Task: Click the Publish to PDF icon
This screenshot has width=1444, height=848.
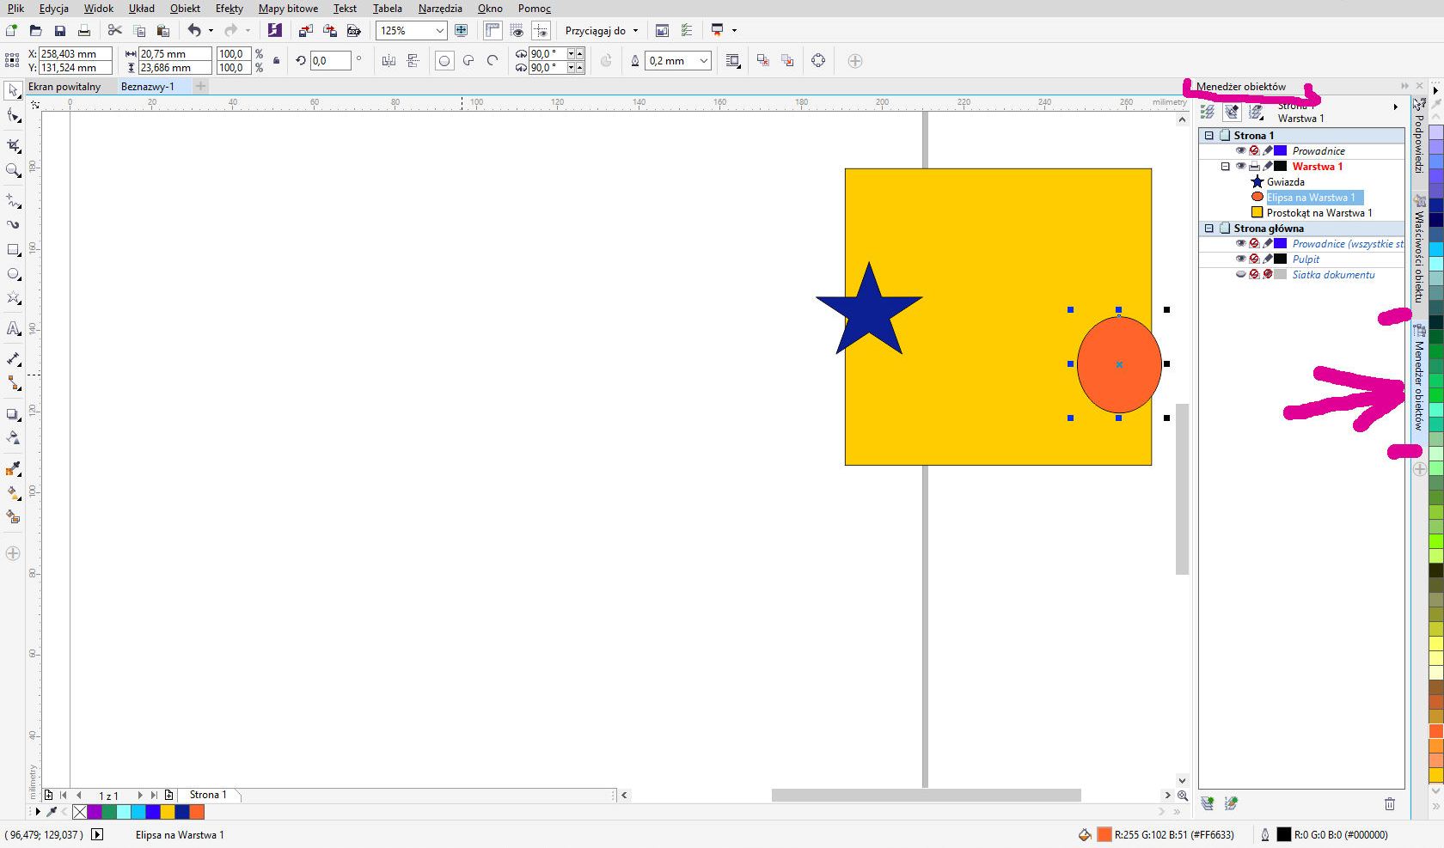Action: (x=353, y=31)
